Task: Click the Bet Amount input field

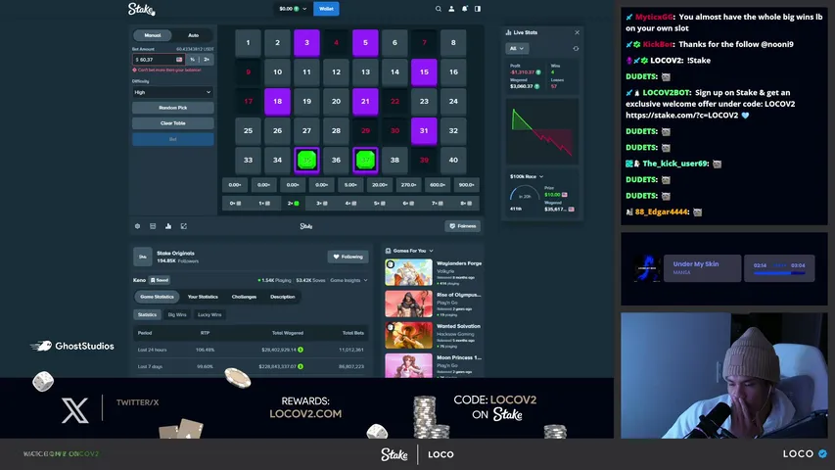Action: (x=159, y=60)
